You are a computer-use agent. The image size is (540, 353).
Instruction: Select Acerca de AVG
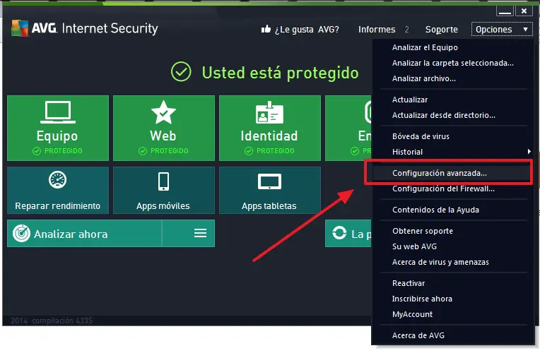coord(418,335)
